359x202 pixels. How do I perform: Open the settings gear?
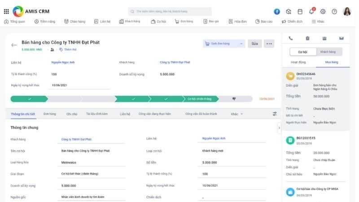point(323,11)
